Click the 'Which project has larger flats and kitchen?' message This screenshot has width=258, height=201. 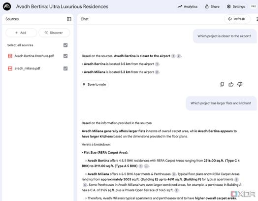point(221,103)
